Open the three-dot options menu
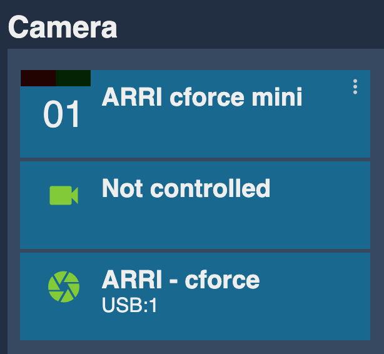 355,87
